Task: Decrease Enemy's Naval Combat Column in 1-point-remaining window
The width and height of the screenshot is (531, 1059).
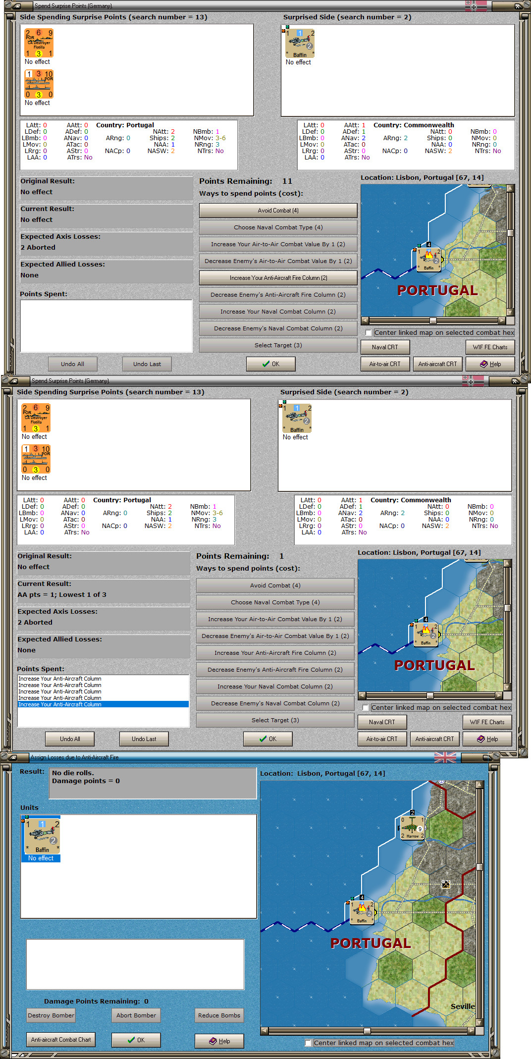Action: tap(275, 703)
